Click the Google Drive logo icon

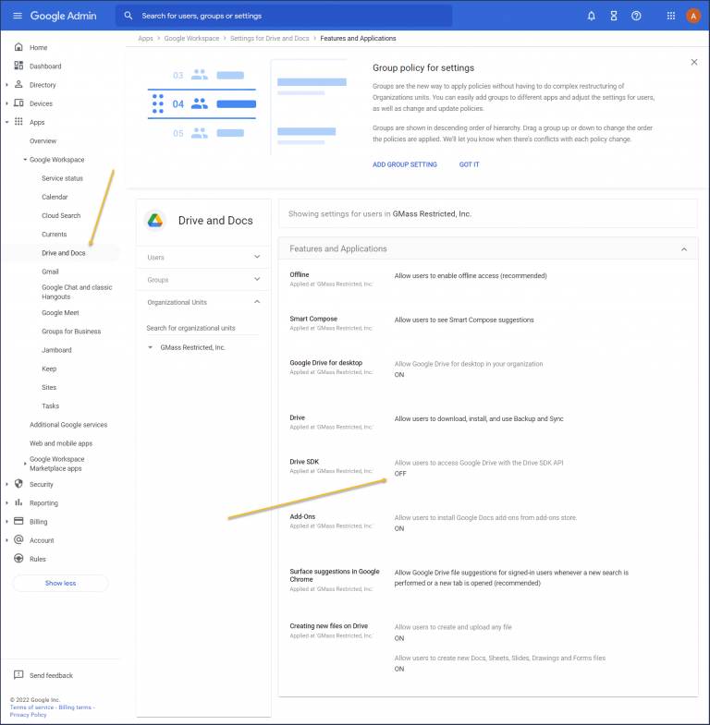click(155, 221)
